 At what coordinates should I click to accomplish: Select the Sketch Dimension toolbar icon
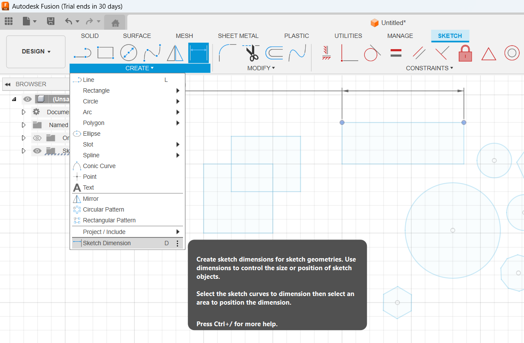coord(199,53)
